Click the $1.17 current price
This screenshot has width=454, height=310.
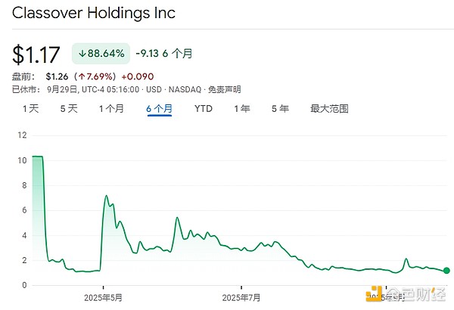(36, 54)
